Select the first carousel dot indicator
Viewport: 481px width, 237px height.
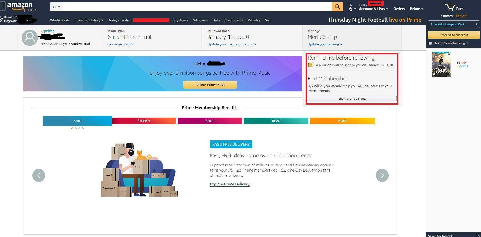(x=72, y=128)
